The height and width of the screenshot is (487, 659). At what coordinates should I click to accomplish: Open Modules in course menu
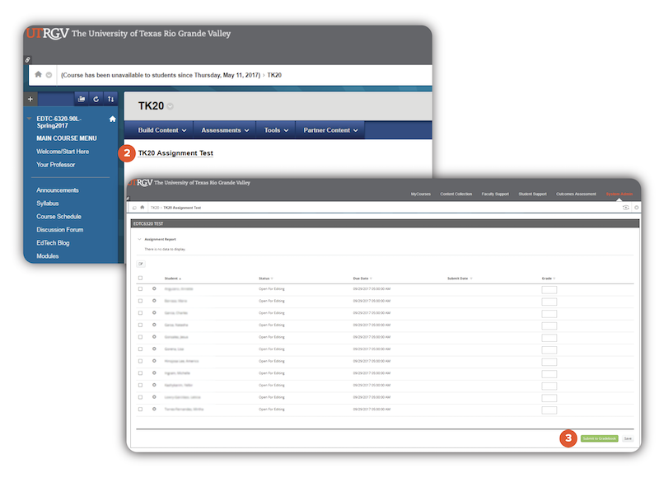point(48,255)
